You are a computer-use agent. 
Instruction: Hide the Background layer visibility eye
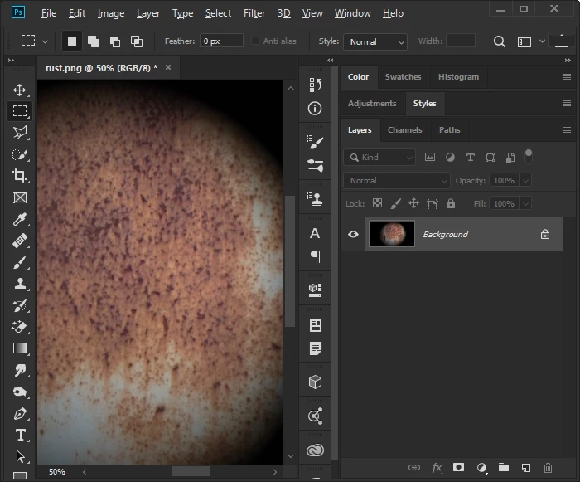point(353,235)
